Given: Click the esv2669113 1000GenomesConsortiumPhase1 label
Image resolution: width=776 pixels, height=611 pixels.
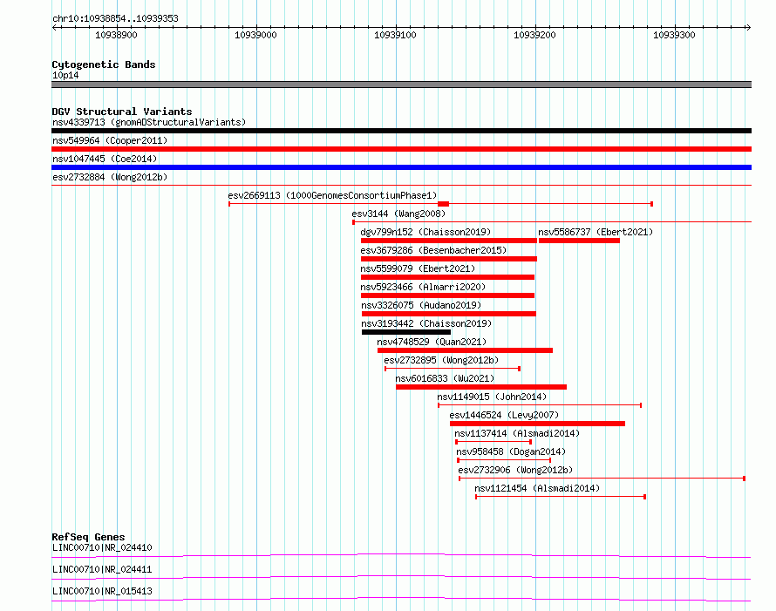Looking at the screenshot, I should (x=332, y=195).
